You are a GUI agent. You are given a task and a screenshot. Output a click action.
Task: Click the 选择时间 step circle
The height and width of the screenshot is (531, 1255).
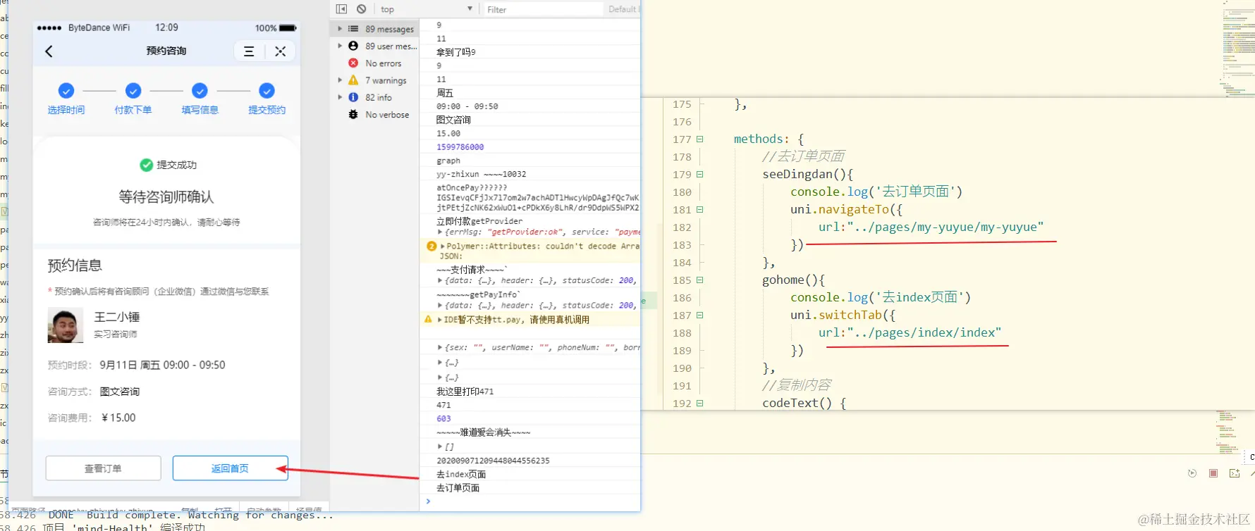tap(66, 91)
